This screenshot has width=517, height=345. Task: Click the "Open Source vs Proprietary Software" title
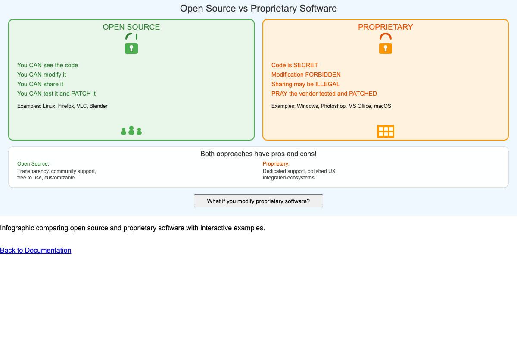coord(258,8)
